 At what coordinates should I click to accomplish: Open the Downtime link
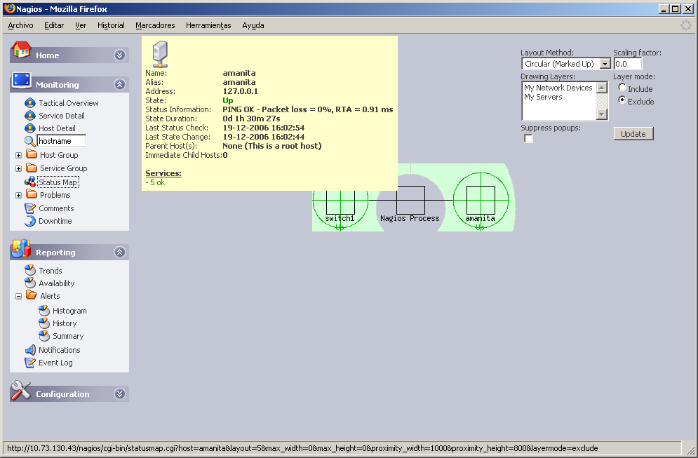pyautogui.click(x=55, y=221)
